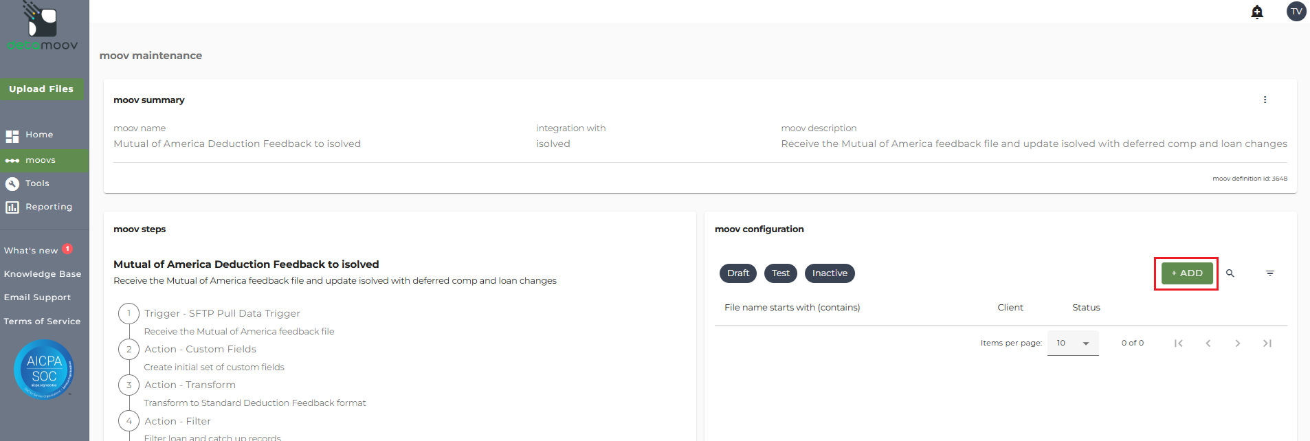
Task: Click the moov description value text
Action: (1034, 144)
